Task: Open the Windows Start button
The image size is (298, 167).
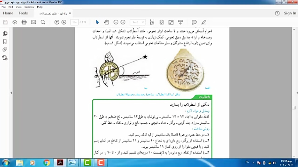Action: point(6,163)
